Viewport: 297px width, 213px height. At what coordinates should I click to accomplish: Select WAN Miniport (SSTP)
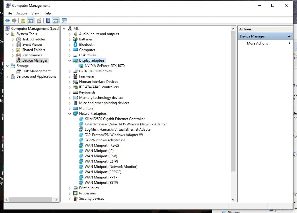coord(101,183)
